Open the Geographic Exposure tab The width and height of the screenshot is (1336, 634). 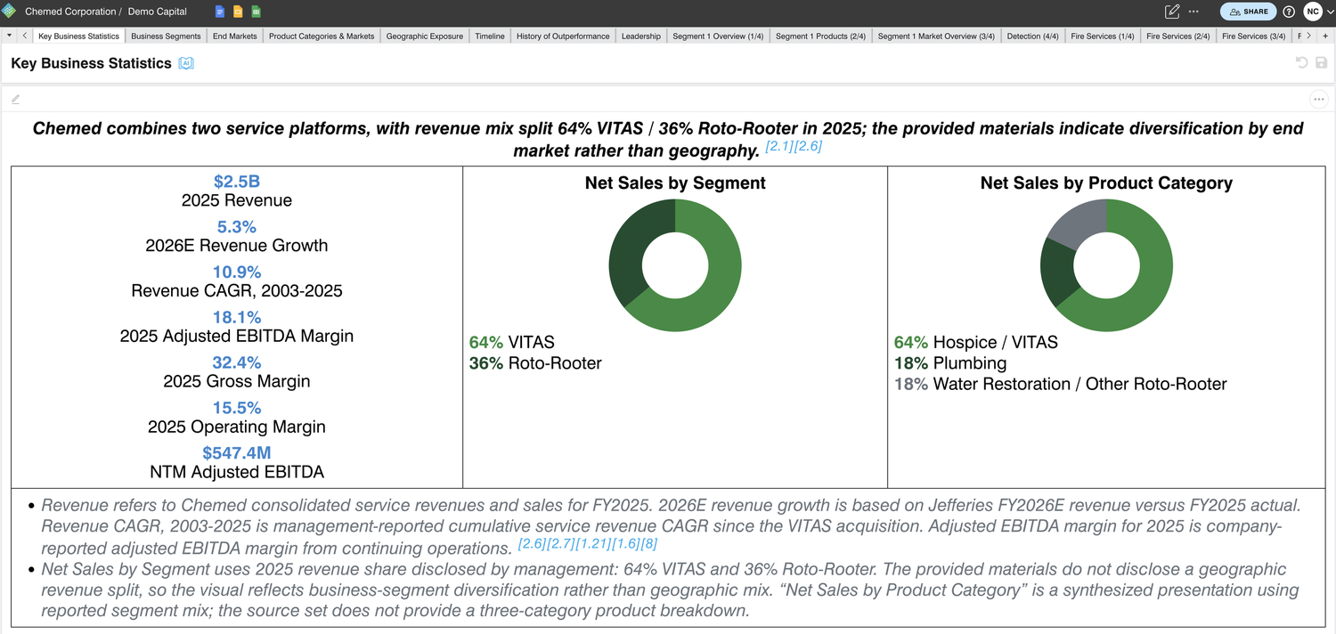point(425,37)
